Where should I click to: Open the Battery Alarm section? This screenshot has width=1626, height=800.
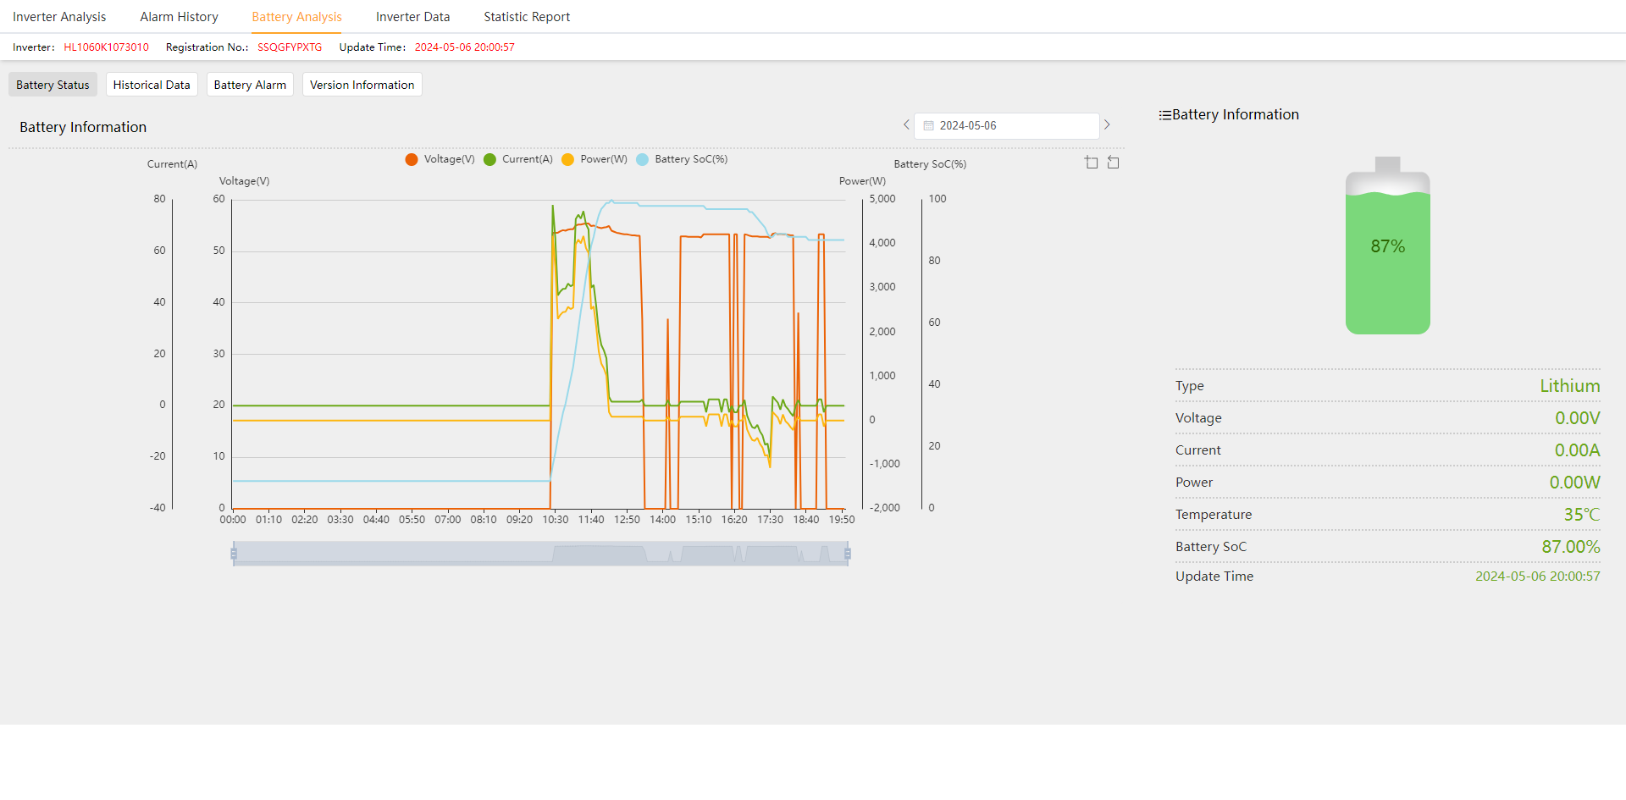(250, 85)
